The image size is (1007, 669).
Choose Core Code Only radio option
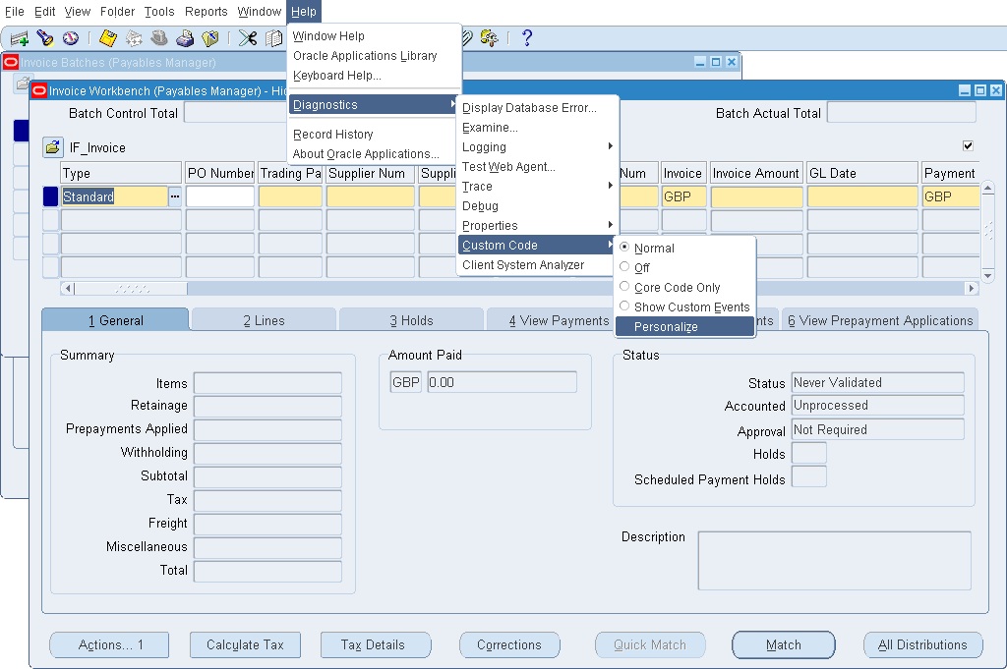click(x=624, y=287)
